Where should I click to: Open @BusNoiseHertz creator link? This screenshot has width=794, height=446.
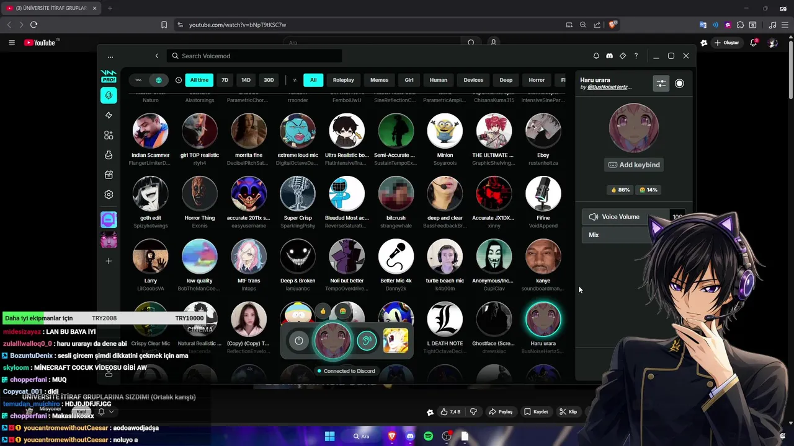(609, 87)
